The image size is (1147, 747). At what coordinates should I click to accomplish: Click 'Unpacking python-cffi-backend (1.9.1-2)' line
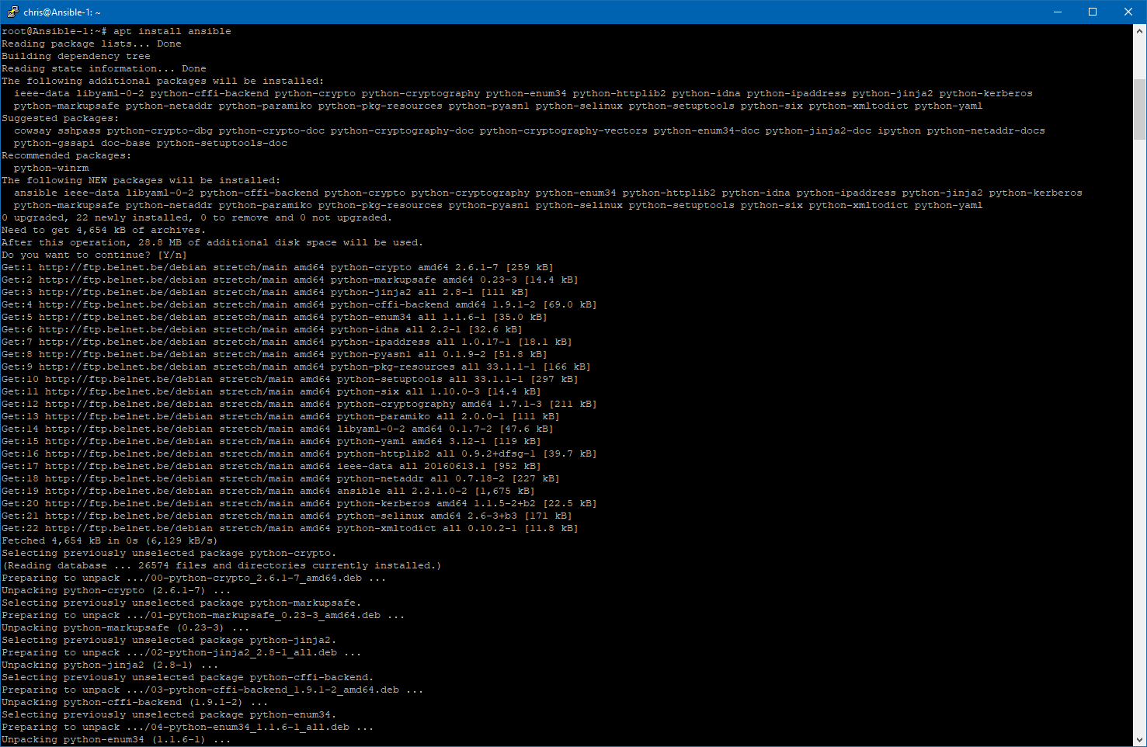(135, 702)
